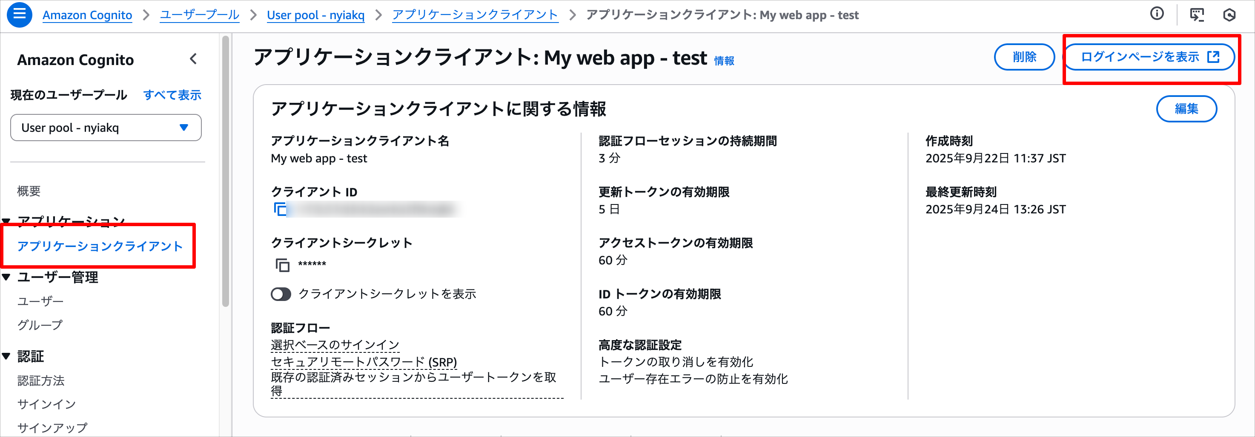Click the 5 日 refresh token value
This screenshot has height=437, width=1255.
610,209
